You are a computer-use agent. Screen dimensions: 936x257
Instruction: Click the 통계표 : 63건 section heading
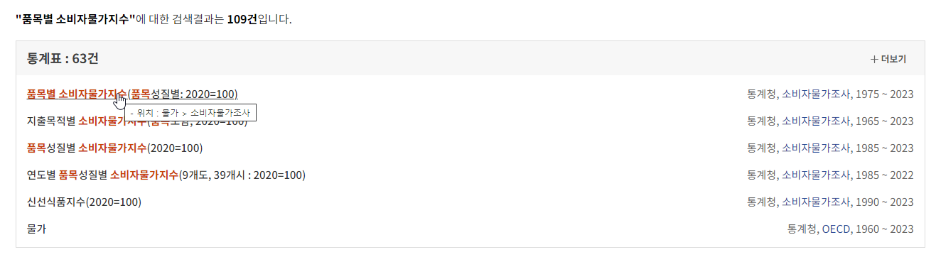pyautogui.click(x=63, y=59)
